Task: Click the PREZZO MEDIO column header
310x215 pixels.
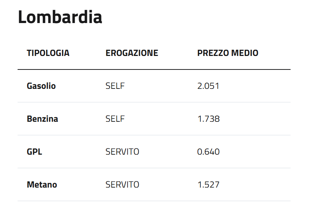Action: click(x=228, y=53)
